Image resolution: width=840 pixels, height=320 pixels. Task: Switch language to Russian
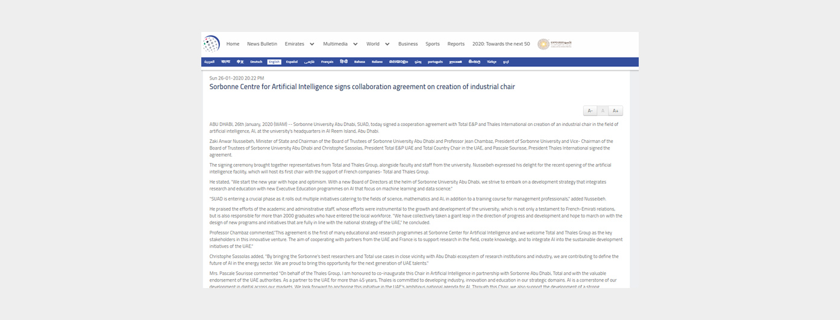click(457, 61)
